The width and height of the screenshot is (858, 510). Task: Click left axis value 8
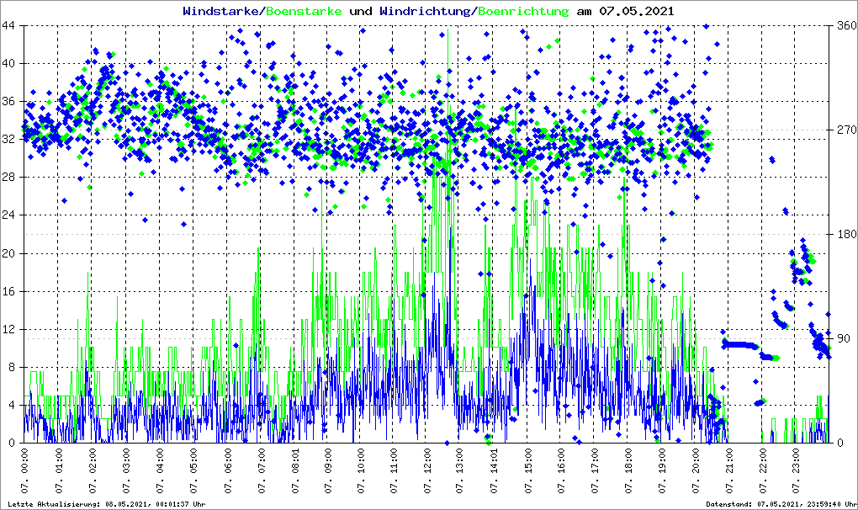coord(12,368)
